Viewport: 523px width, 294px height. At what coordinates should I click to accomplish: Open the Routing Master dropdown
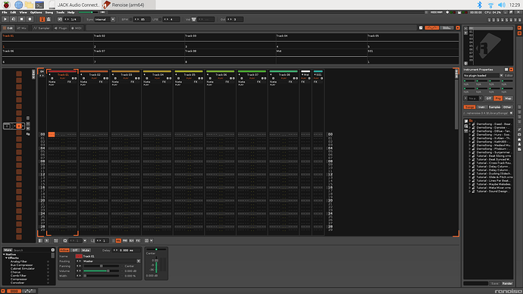[x=139, y=261]
